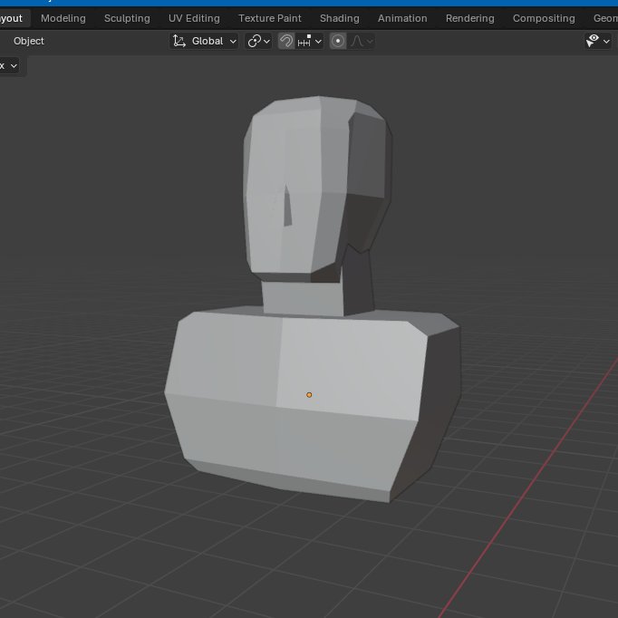Open the proportional editing falloff dropdown
The height and width of the screenshot is (618, 618).
point(362,41)
